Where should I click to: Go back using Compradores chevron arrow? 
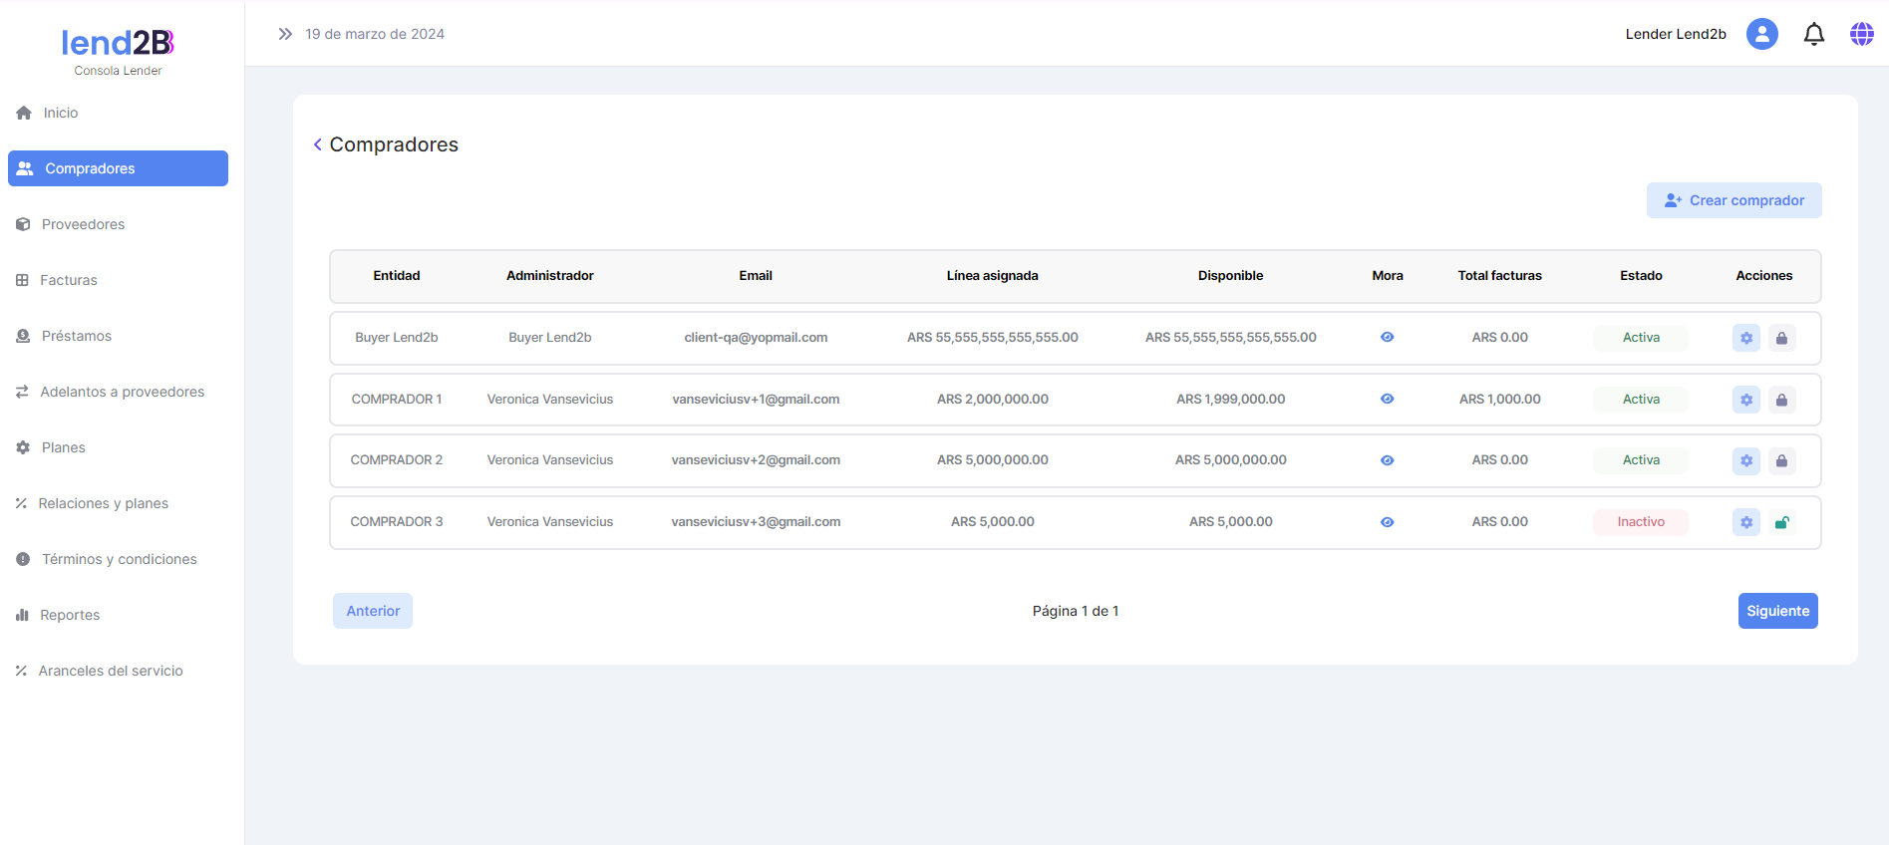(x=317, y=144)
